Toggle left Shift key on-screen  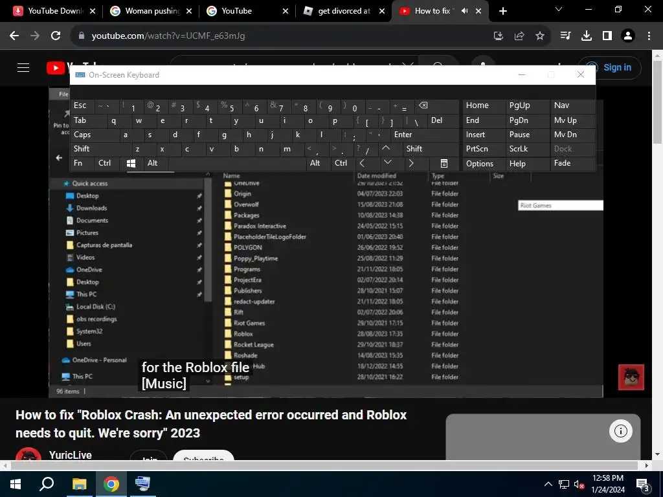[x=100, y=149]
